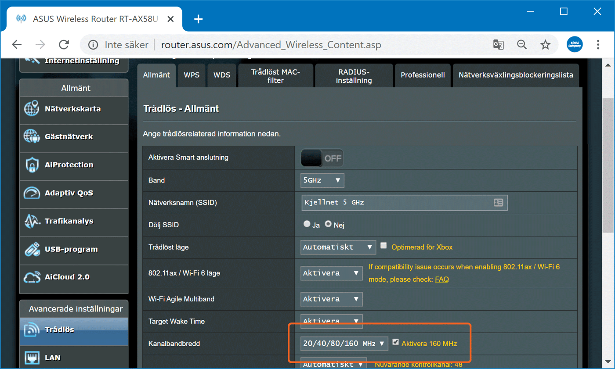Click the Trafikanalys graph icon

(x=32, y=221)
